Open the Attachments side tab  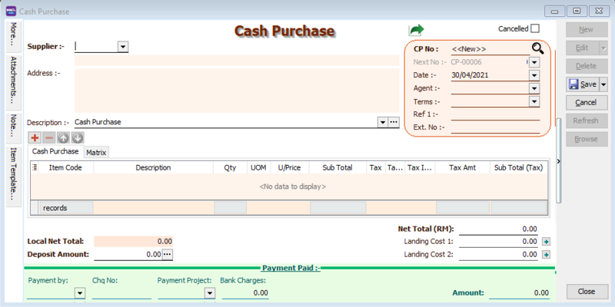(x=12, y=81)
